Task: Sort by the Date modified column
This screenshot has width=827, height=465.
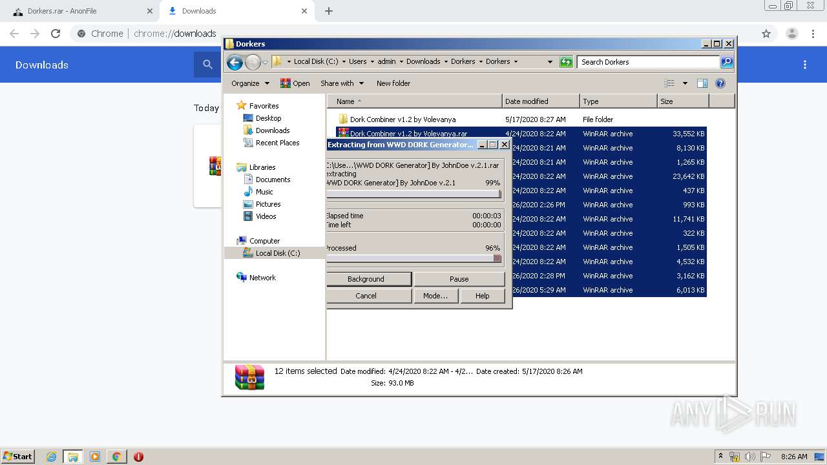Action: point(541,101)
